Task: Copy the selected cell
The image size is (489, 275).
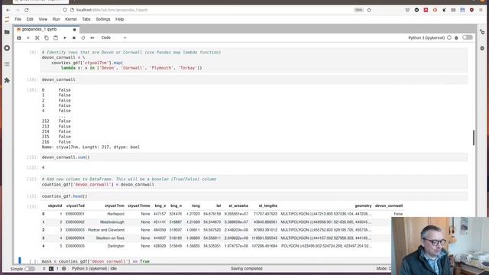Action: tap(47, 37)
